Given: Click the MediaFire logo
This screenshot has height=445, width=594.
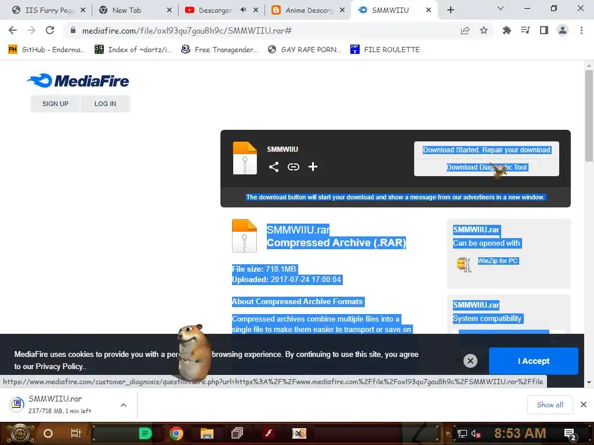Looking at the screenshot, I should [78, 81].
